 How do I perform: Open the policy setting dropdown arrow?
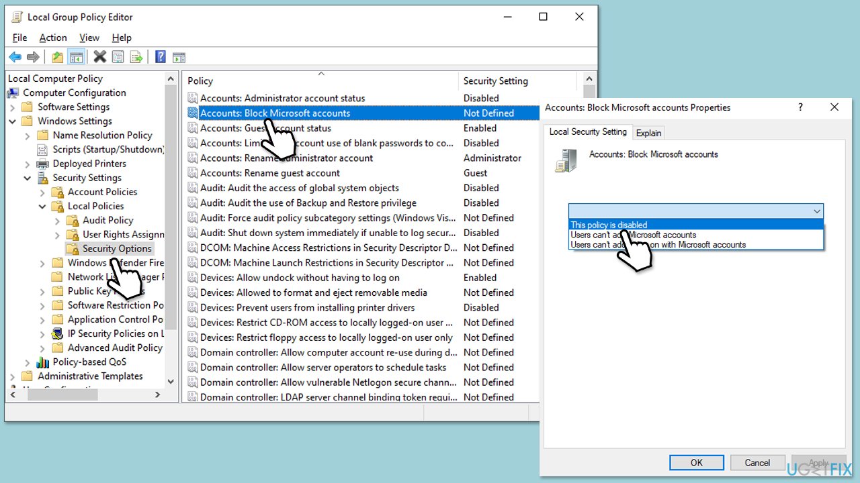point(817,211)
